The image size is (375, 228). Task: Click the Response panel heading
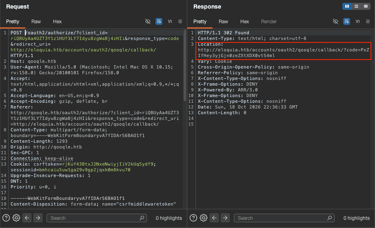[207, 7]
